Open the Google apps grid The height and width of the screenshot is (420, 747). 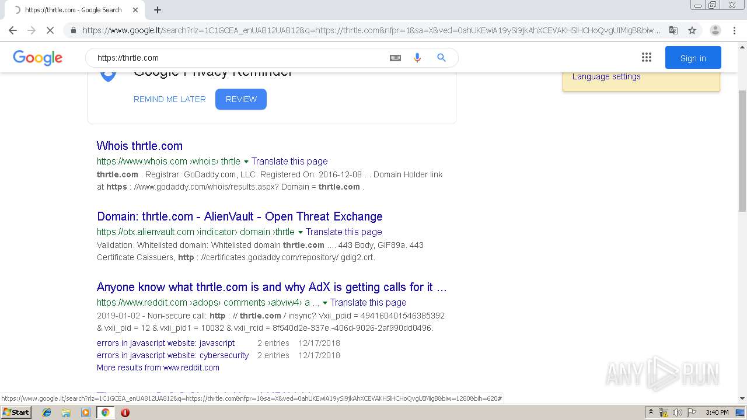[646, 57]
